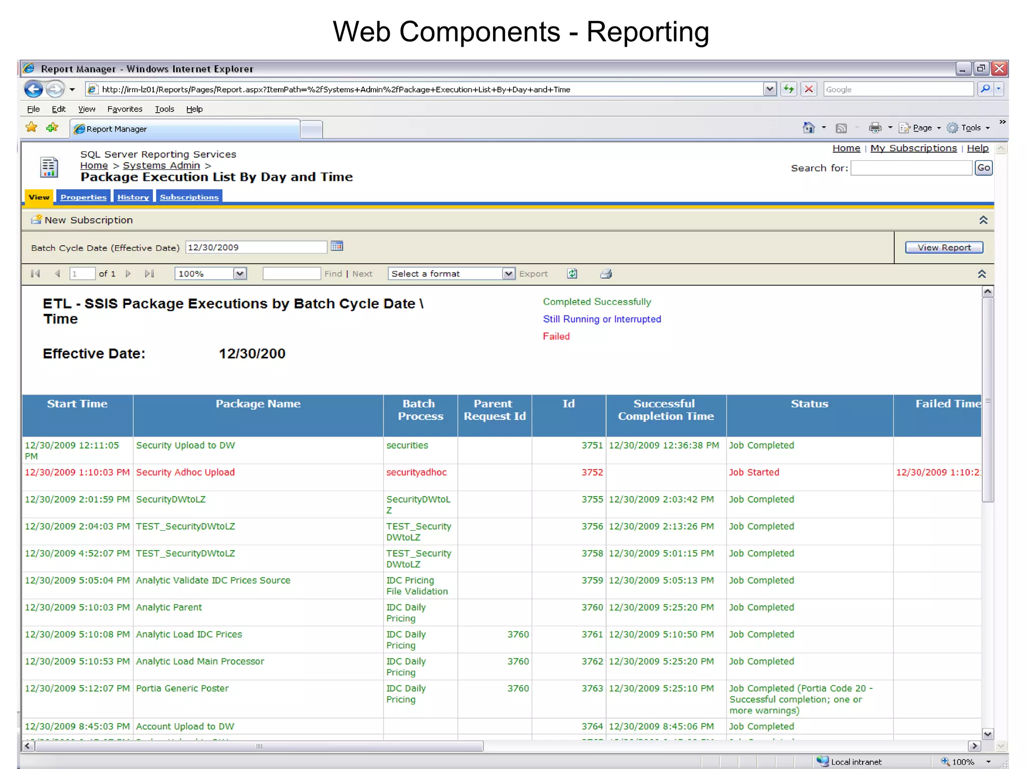This screenshot has height=769, width=1026.
Task: Click the report vertical scrollbar thumb
Action: click(x=987, y=400)
